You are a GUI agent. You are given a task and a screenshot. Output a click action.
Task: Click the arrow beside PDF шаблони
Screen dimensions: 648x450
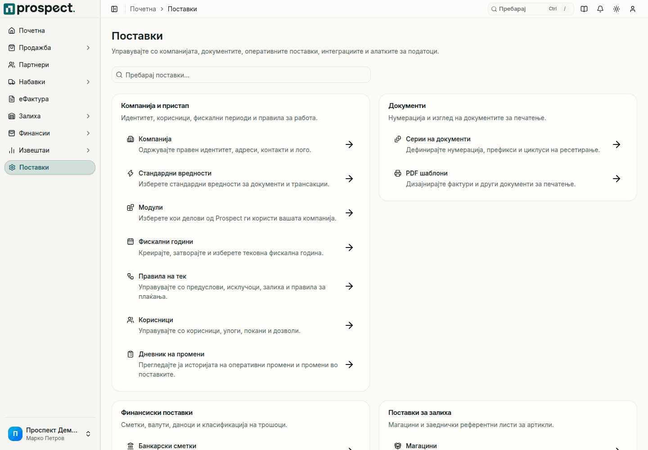tap(616, 179)
